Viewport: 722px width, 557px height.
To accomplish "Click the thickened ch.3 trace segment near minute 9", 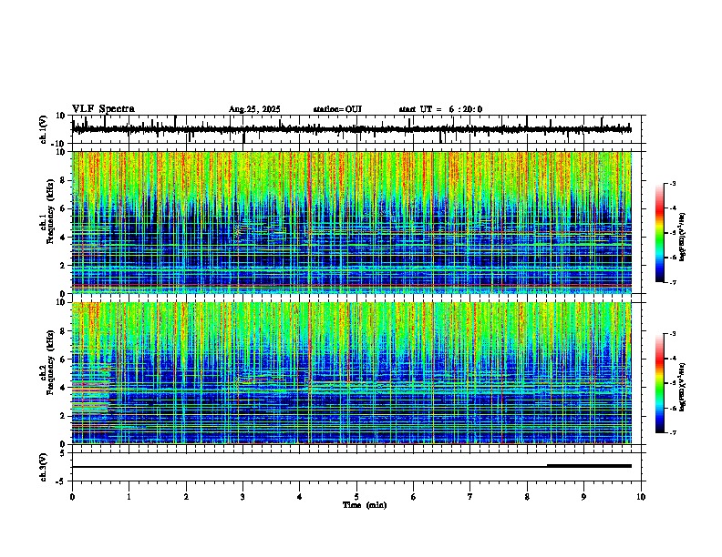I will (589, 466).
